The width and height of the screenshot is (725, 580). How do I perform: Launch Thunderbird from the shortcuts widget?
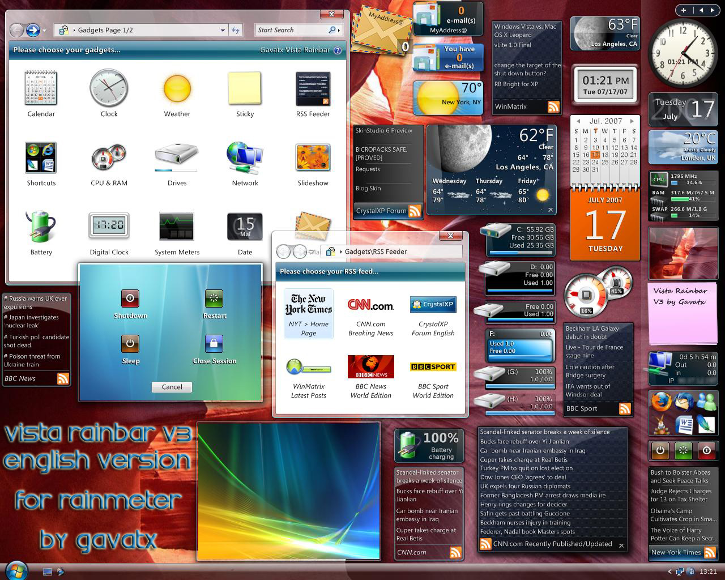point(683,402)
